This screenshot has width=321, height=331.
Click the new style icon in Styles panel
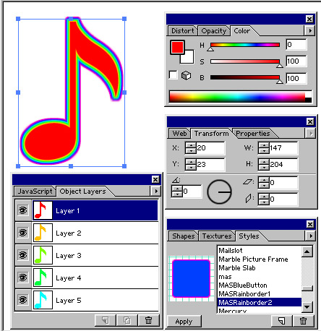click(281, 321)
